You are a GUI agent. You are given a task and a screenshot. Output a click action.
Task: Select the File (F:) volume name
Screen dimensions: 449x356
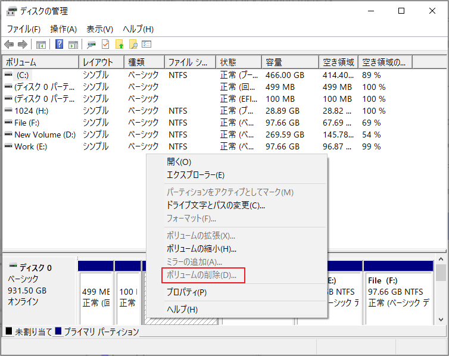27,123
